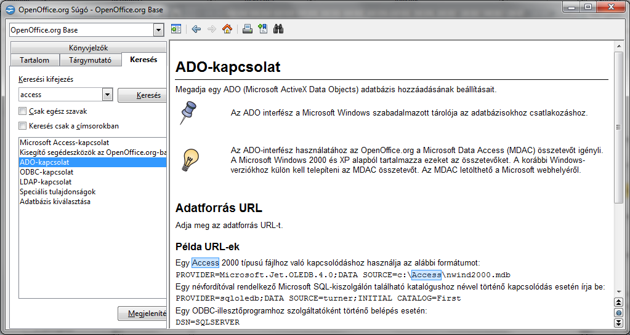This screenshot has width=630, height=335.
Task: Click the light bulb tip icon
Action: click(190, 160)
